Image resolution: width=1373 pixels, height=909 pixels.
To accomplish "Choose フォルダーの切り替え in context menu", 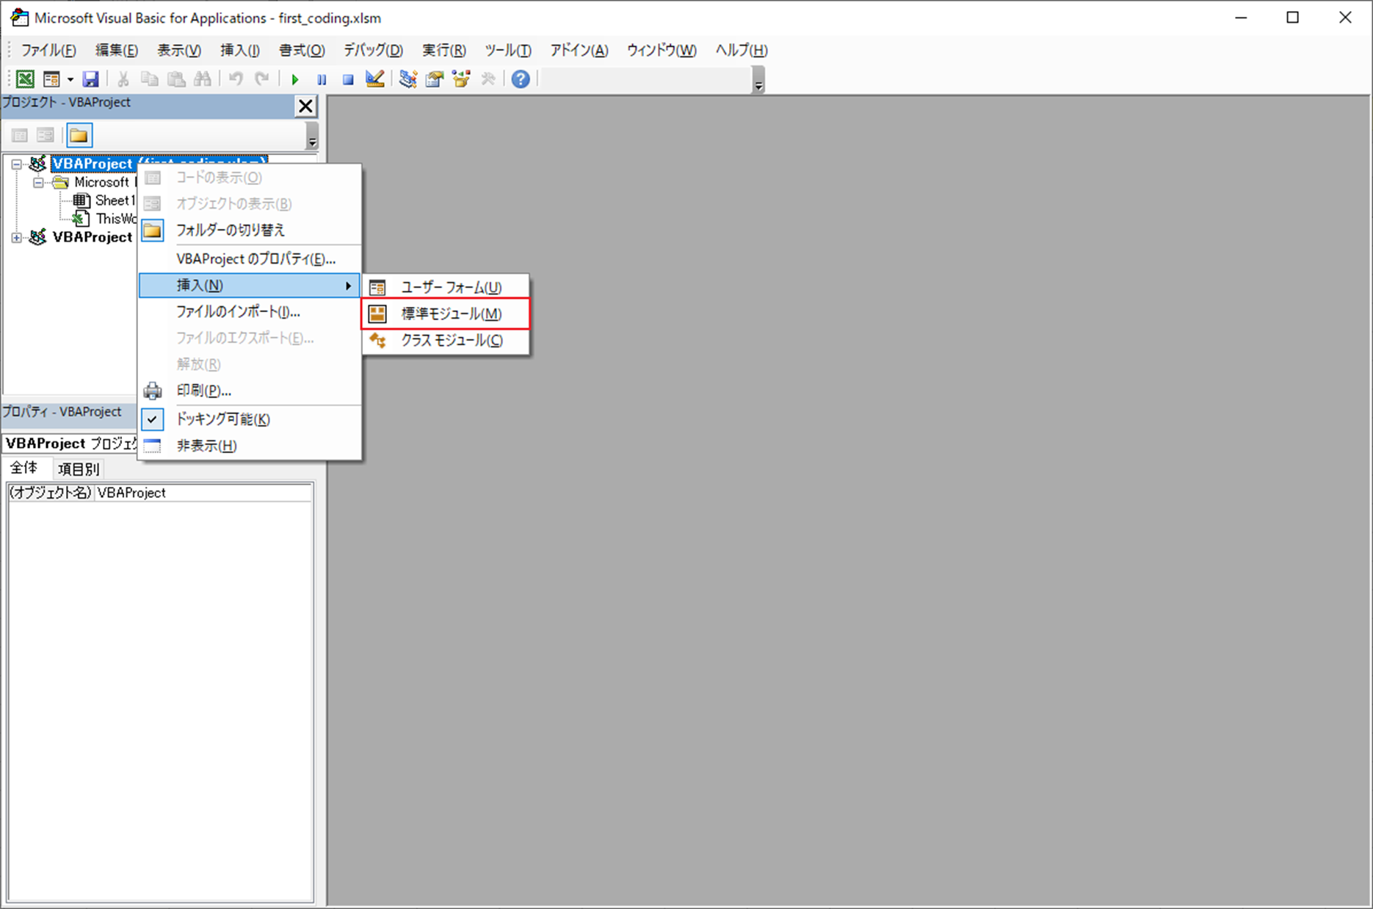I will tap(250, 231).
